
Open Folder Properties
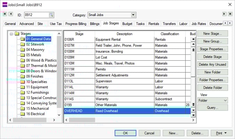coord(212,80)
